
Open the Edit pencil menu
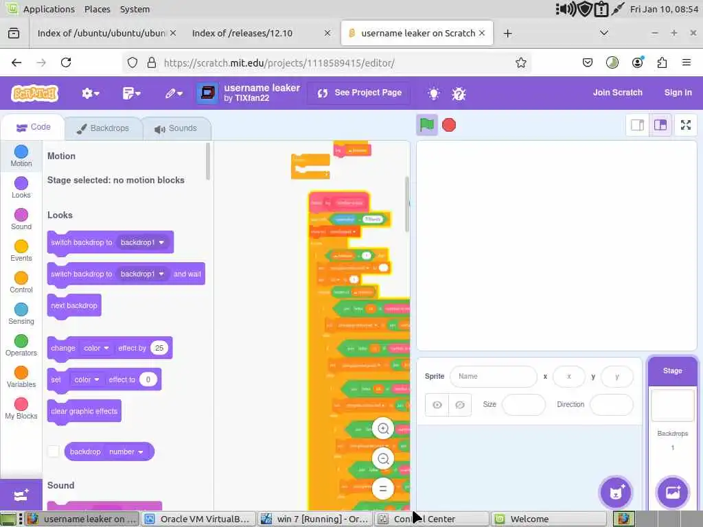pyautogui.click(x=174, y=93)
